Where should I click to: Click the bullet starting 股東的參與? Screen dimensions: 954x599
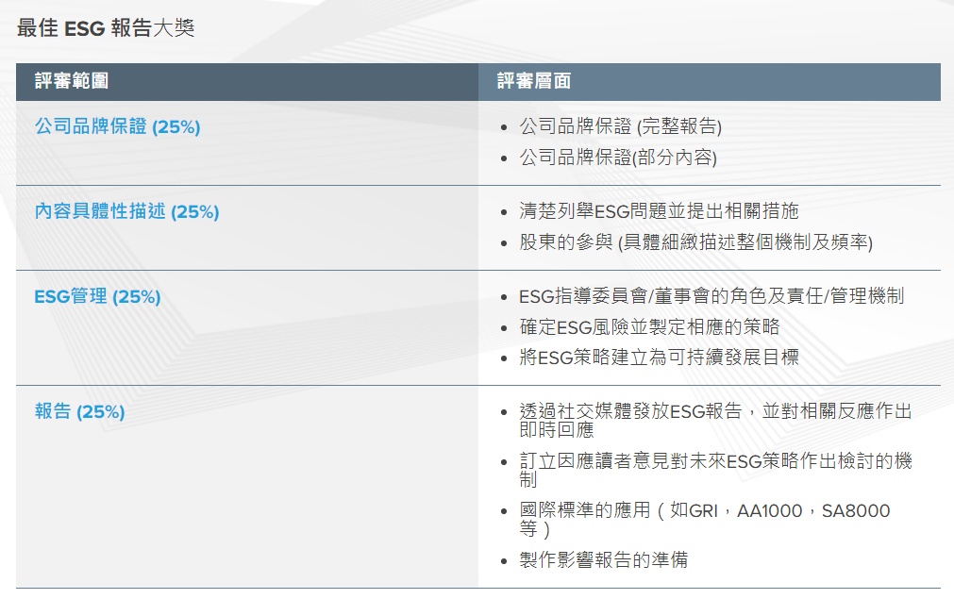[x=695, y=242]
